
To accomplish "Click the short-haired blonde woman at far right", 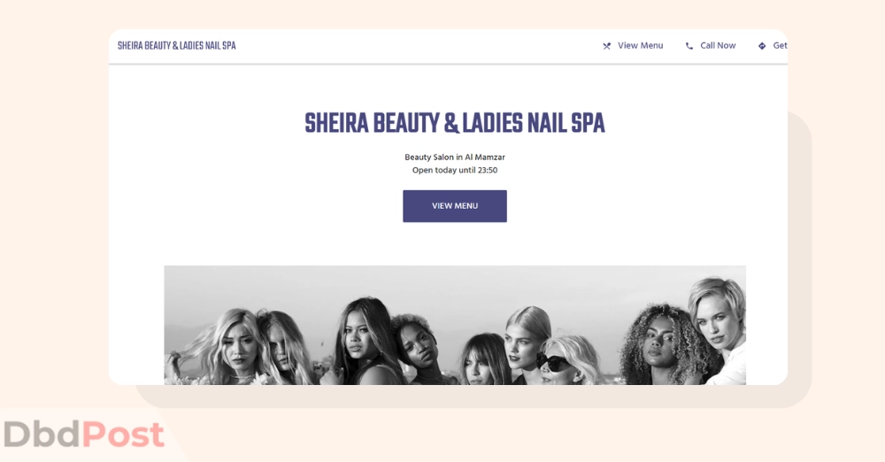I will point(718,330).
